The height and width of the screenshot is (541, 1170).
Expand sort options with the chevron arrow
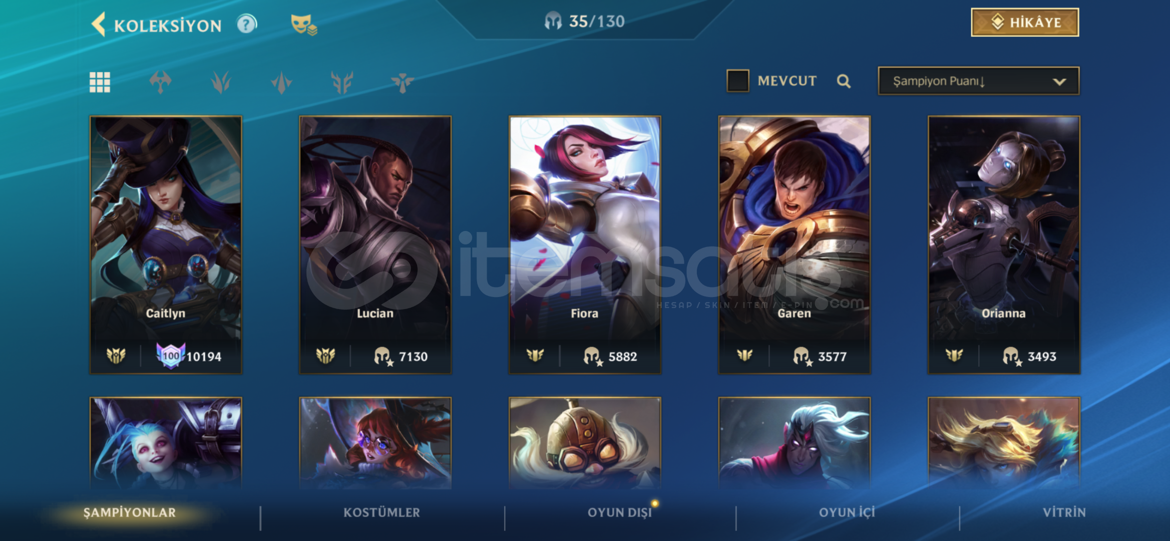[x=1059, y=82]
